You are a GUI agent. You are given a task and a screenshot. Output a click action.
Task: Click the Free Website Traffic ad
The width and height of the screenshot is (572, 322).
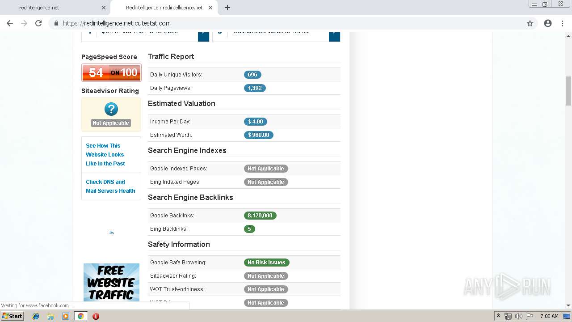(x=111, y=282)
